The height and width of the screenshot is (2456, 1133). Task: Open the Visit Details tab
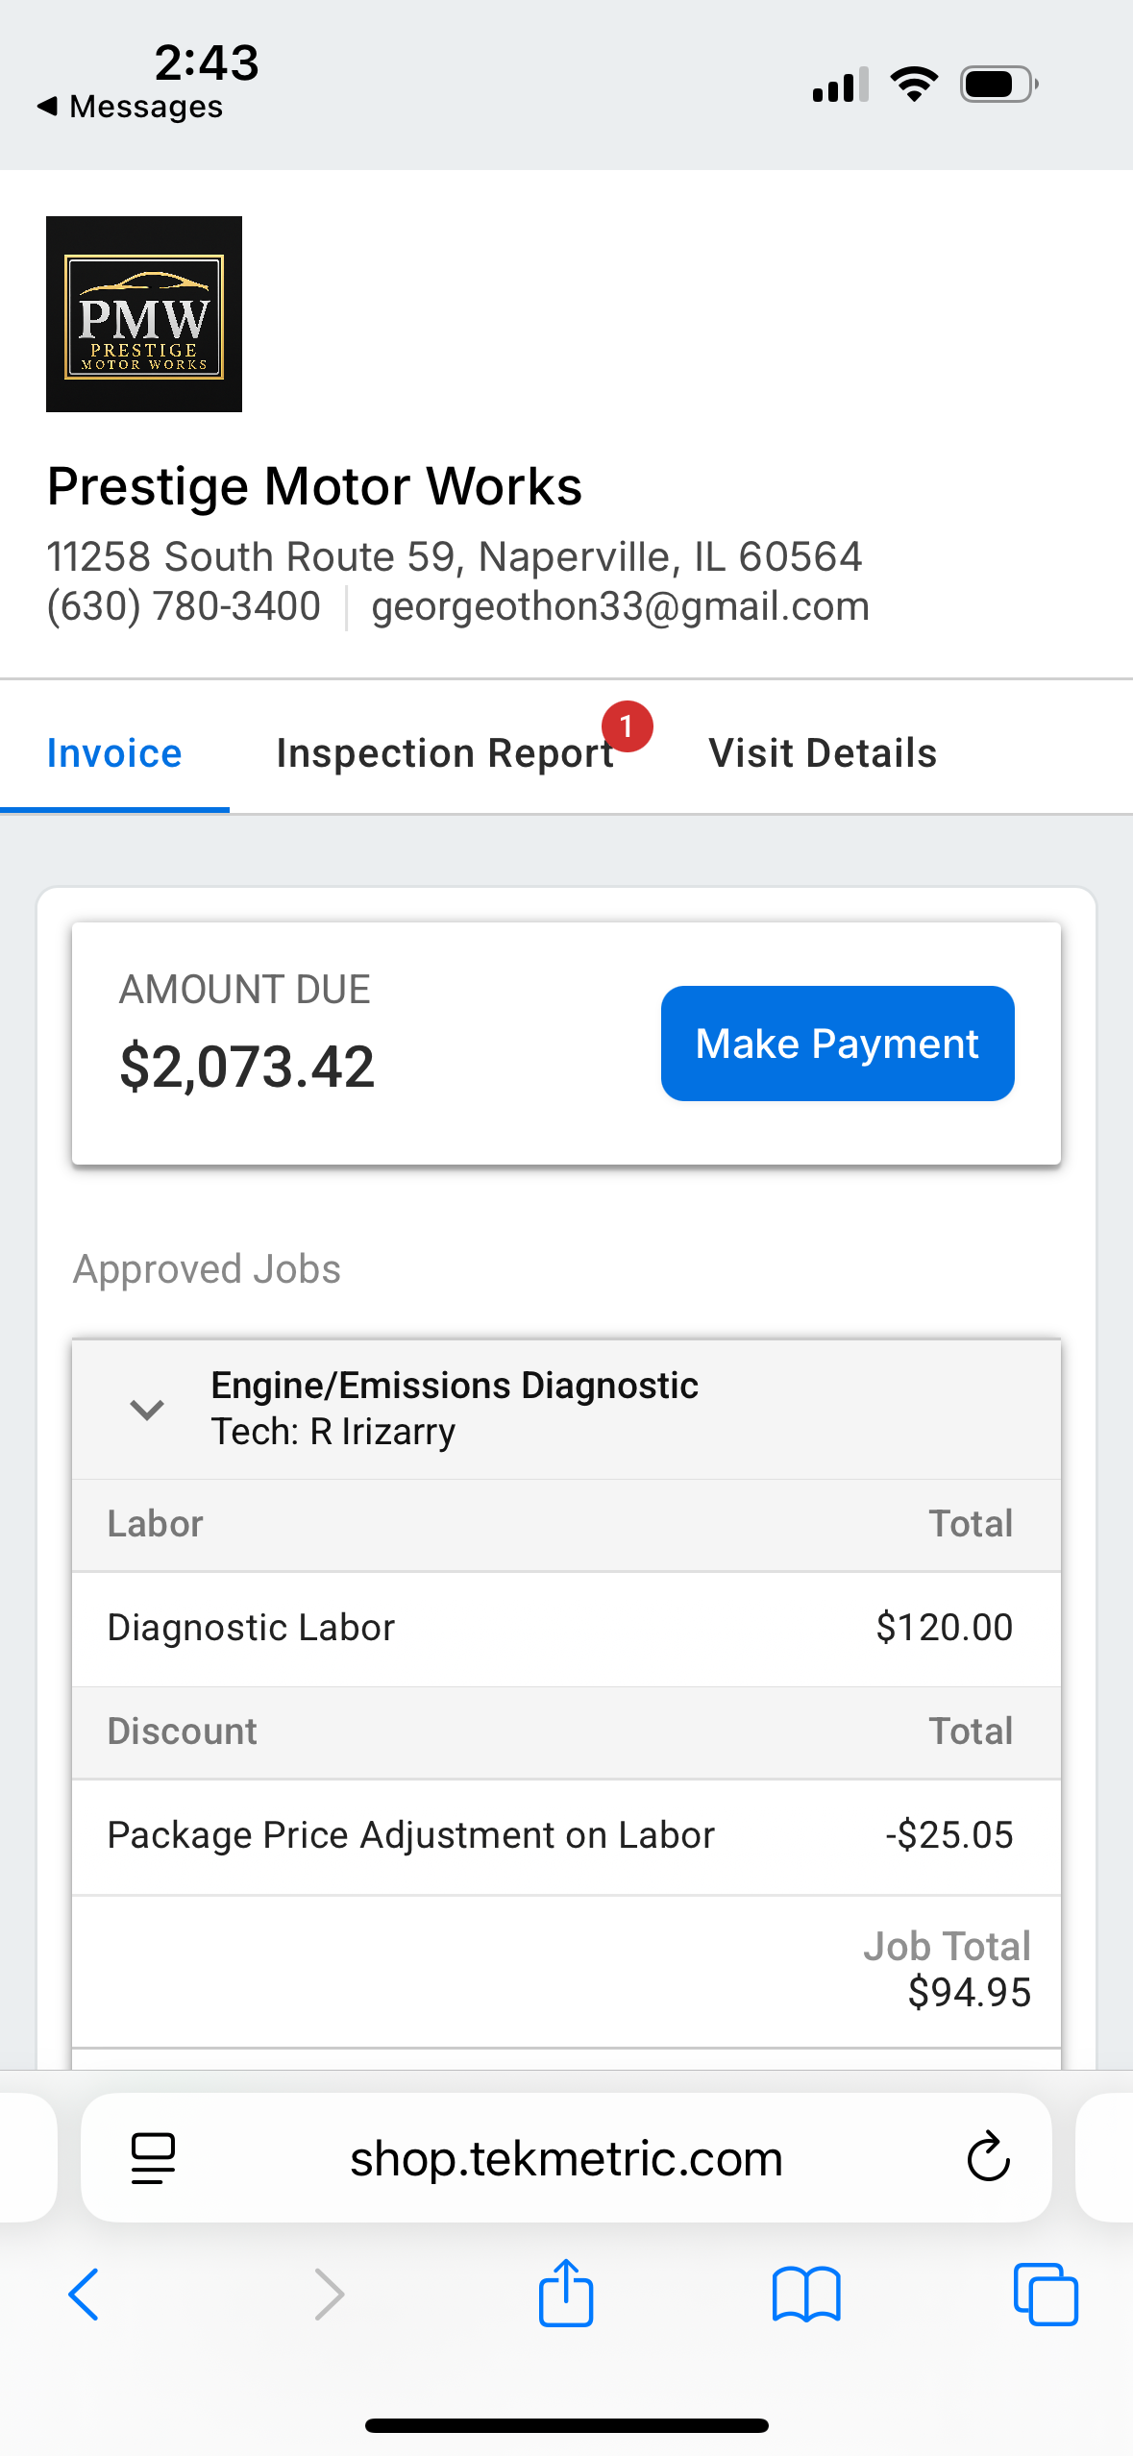[x=823, y=753]
